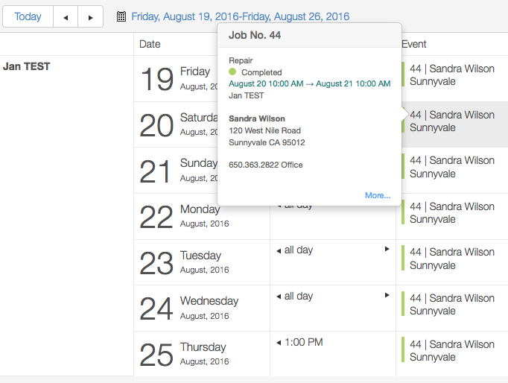Click left arrow beside Thursday 1:00 PM
Viewport: 508px width, 383px height.
tap(279, 342)
